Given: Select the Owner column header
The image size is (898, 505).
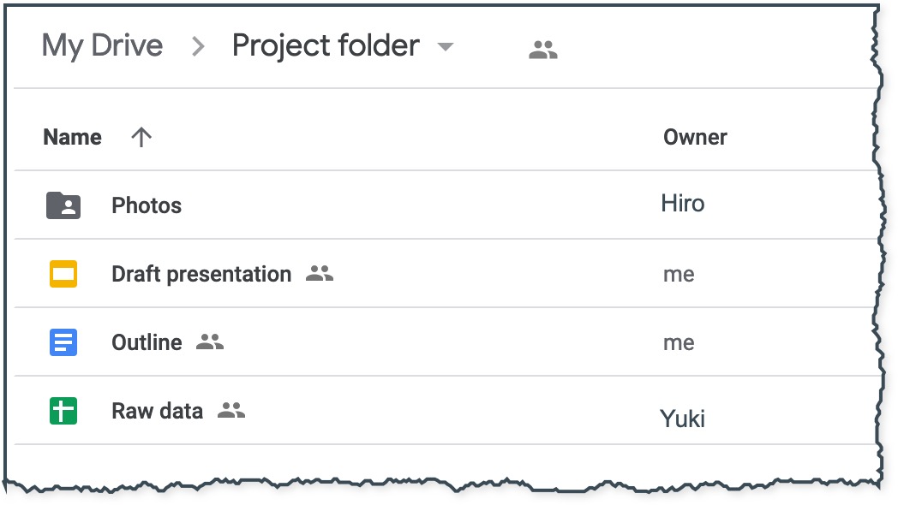Looking at the screenshot, I should [696, 136].
